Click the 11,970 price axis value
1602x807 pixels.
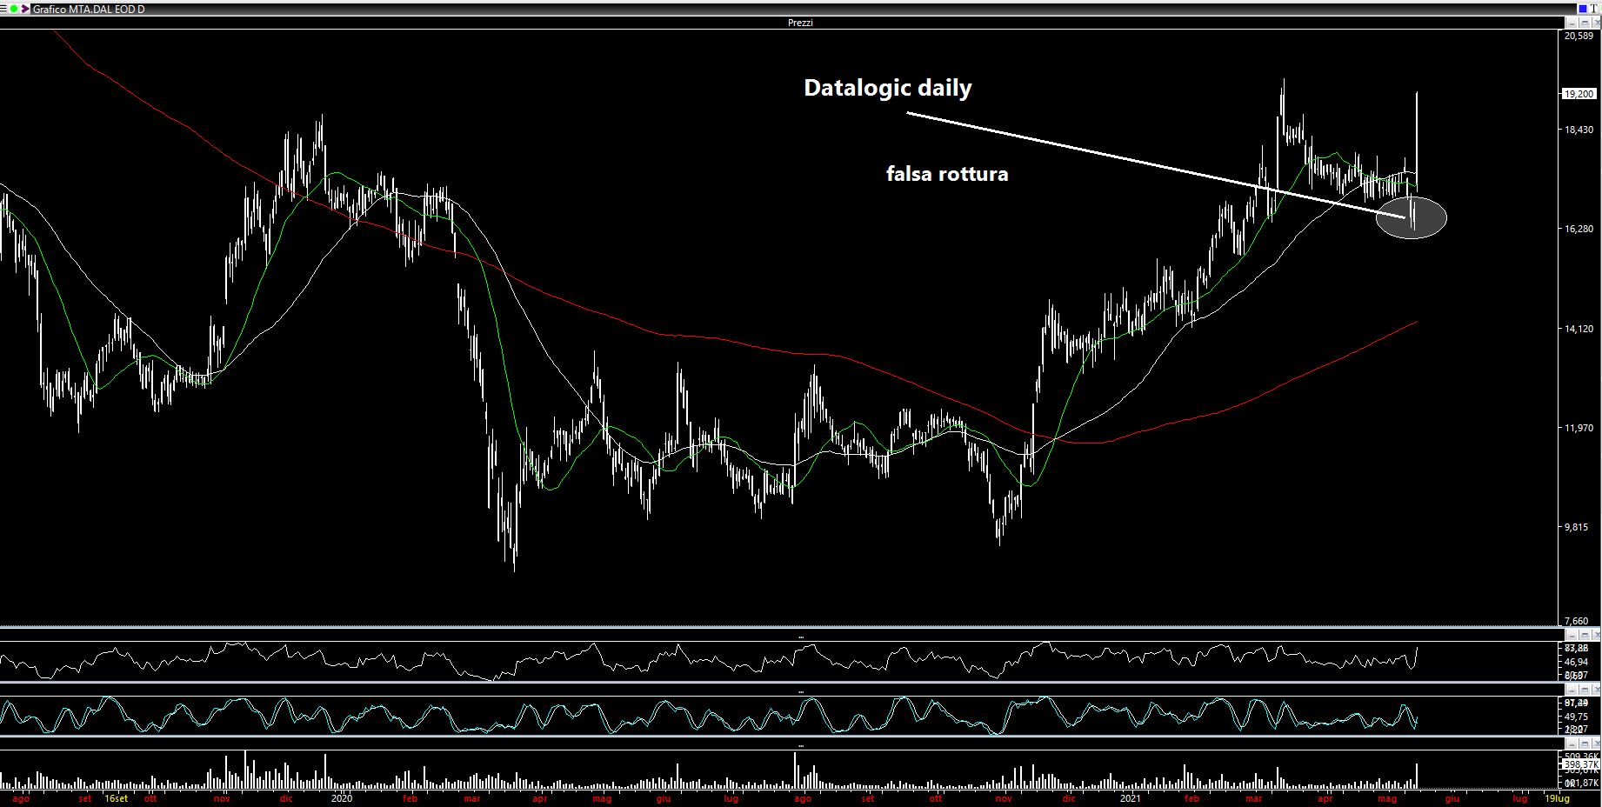point(1579,428)
